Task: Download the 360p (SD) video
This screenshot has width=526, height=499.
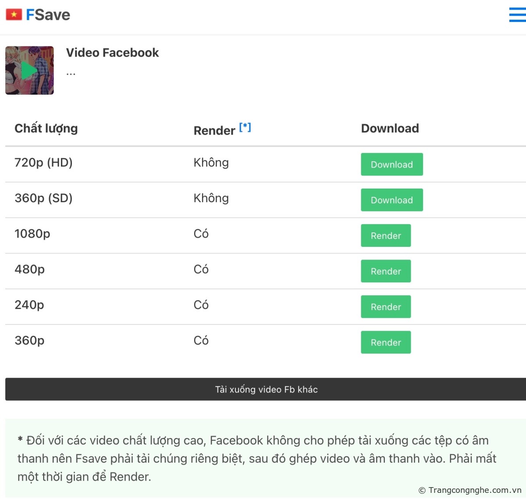Action: tap(391, 200)
